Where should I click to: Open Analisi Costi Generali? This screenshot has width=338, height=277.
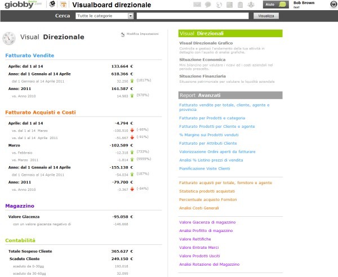coord(199,208)
